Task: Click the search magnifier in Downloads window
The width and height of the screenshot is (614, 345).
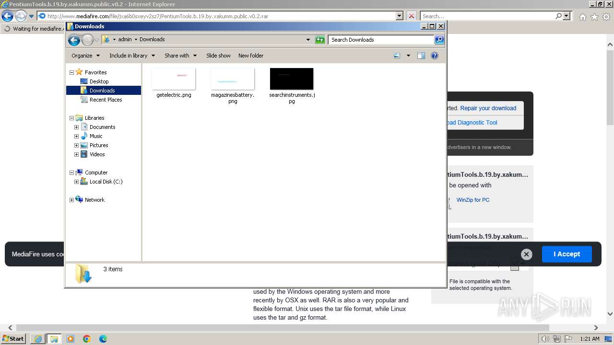Action: click(x=439, y=40)
